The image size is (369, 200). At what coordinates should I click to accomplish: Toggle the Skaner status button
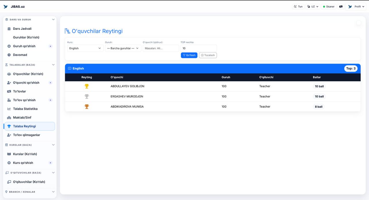pyautogui.click(x=329, y=7)
